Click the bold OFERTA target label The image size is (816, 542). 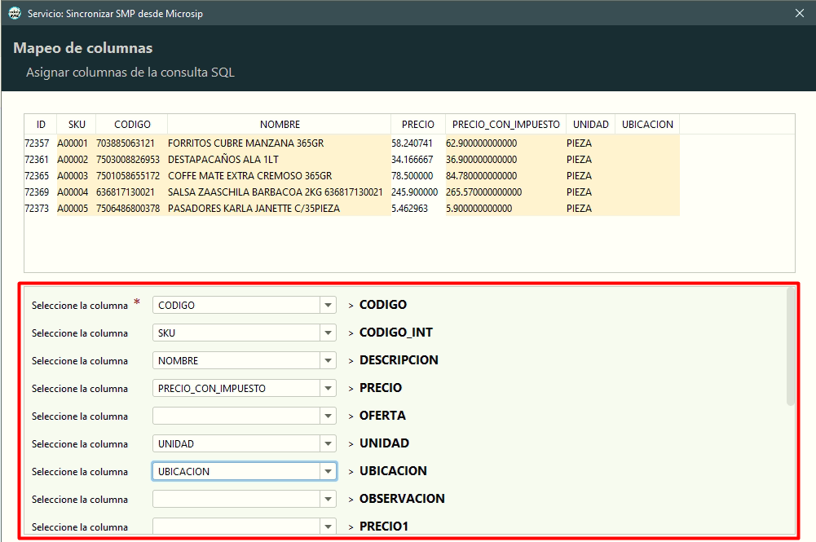point(382,415)
